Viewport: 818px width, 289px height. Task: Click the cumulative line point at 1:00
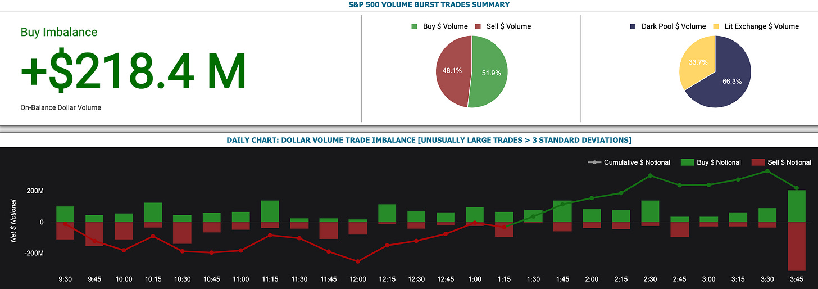click(475, 223)
